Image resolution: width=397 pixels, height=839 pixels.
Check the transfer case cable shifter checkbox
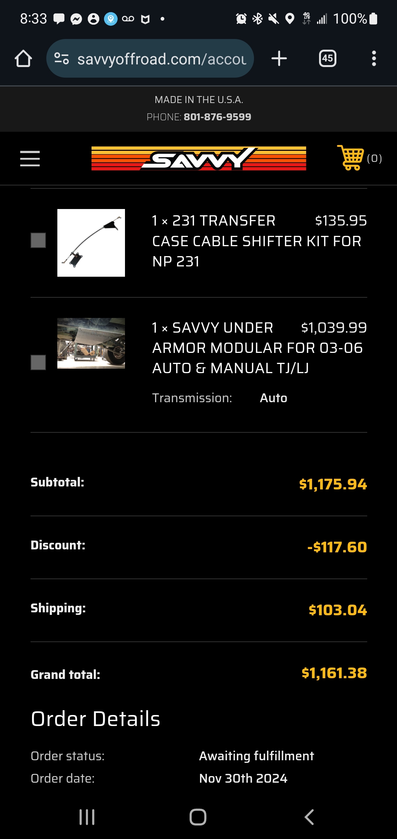pos(38,240)
